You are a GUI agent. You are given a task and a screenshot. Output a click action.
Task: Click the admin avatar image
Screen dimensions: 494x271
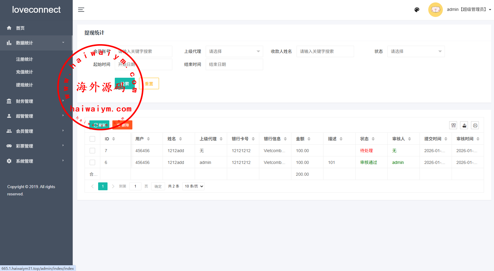pyautogui.click(x=435, y=10)
